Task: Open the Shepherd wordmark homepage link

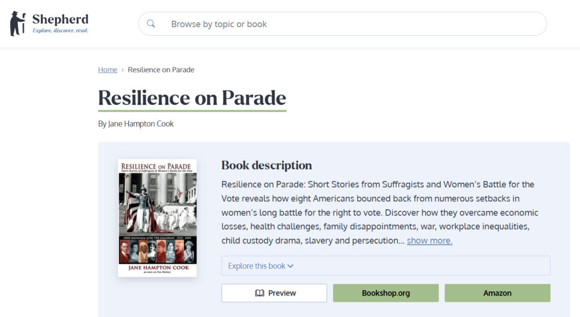Action: click(x=60, y=19)
